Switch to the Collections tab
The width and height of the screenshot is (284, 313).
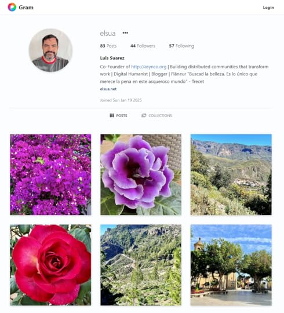pyautogui.click(x=156, y=115)
